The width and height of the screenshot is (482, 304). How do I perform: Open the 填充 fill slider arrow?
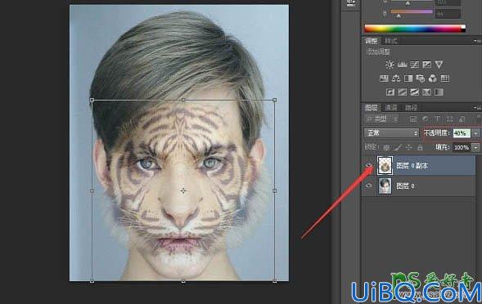pyautogui.click(x=476, y=147)
